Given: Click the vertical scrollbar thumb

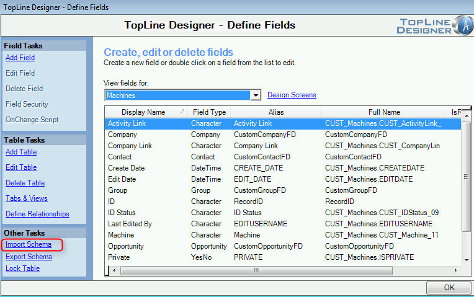Looking at the screenshot, I should click(x=467, y=177).
